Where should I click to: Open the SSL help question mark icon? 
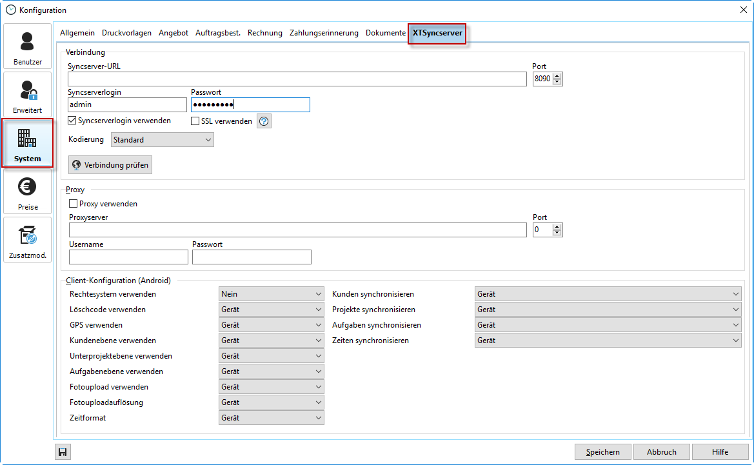pyautogui.click(x=263, y=121)
